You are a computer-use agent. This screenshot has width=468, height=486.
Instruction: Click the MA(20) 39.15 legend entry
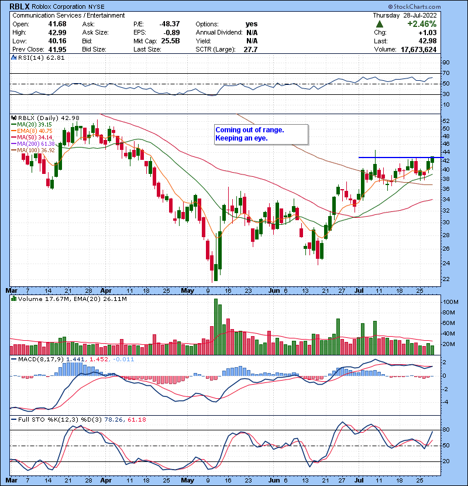click(x=31, y=125)
